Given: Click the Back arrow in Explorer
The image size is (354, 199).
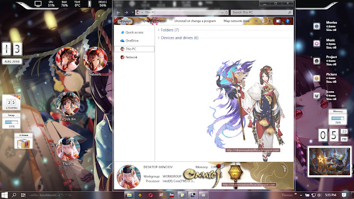Looking at the screenshot, I should tap(118, 12).
